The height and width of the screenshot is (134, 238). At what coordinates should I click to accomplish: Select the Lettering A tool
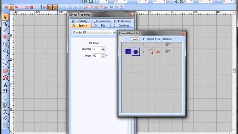point(5,85)
